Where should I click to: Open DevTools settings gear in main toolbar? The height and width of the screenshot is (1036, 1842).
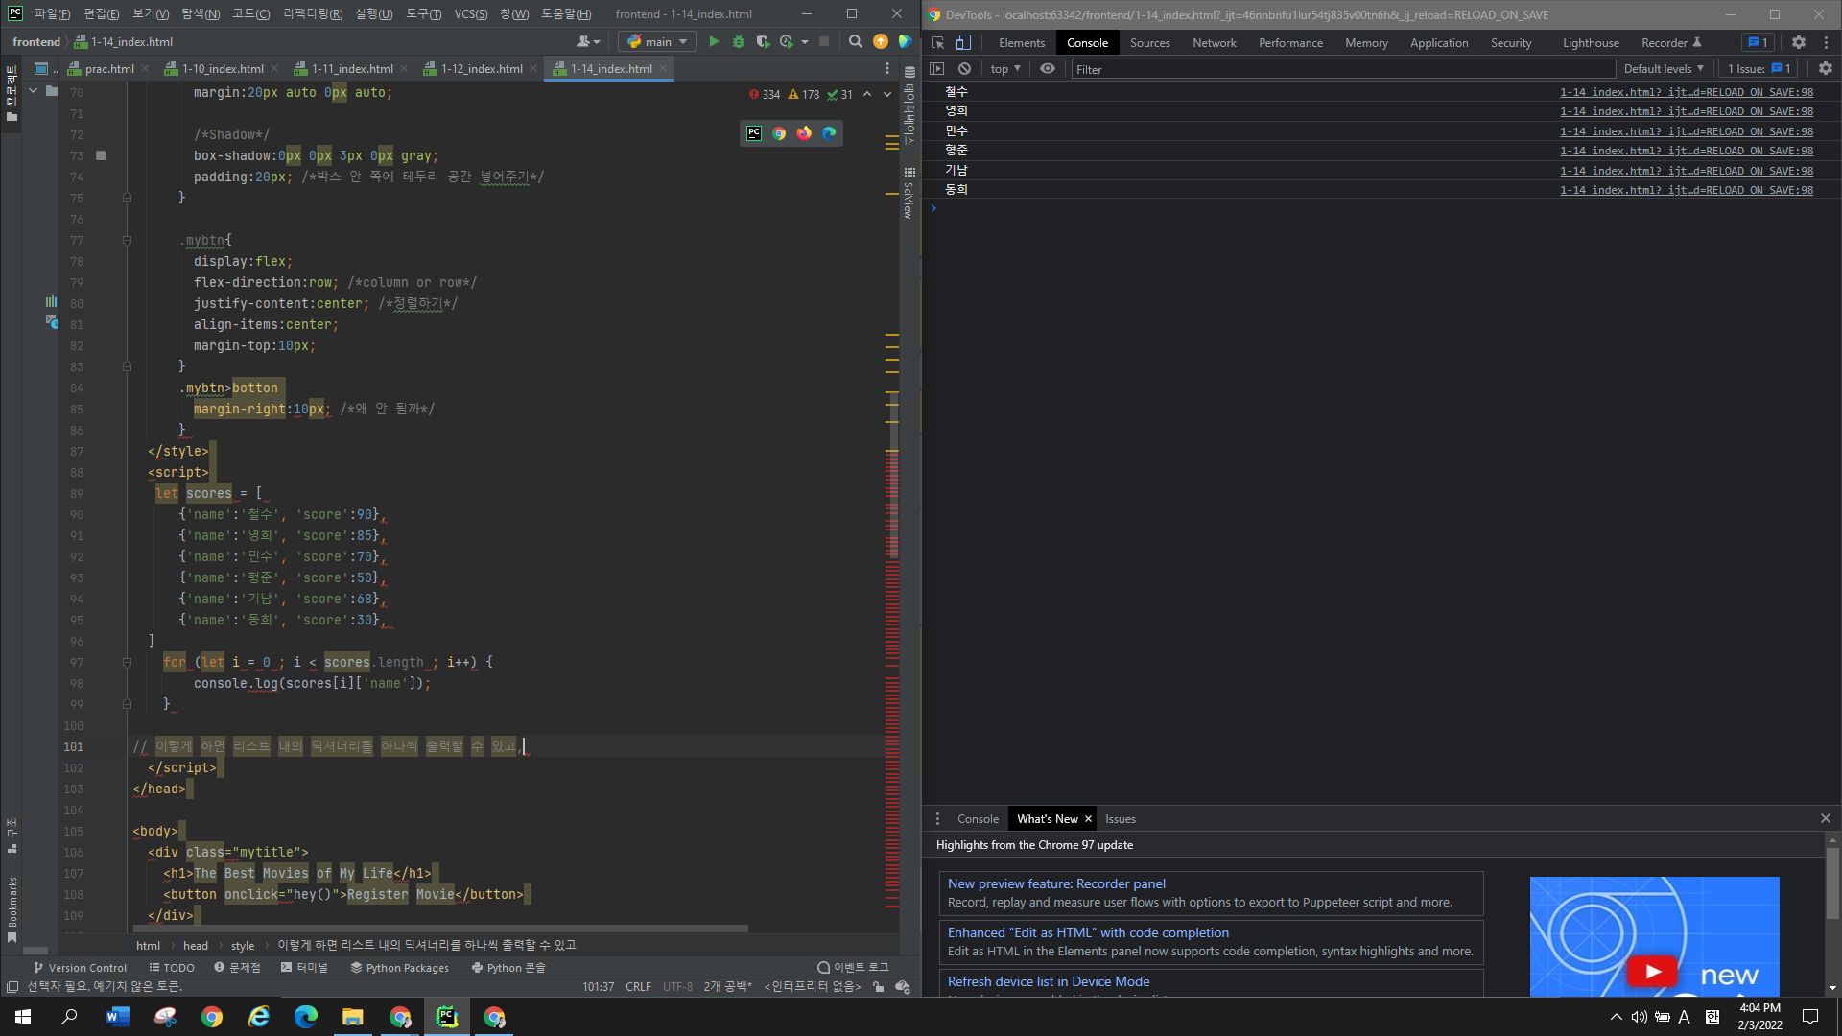[1799, 43]
